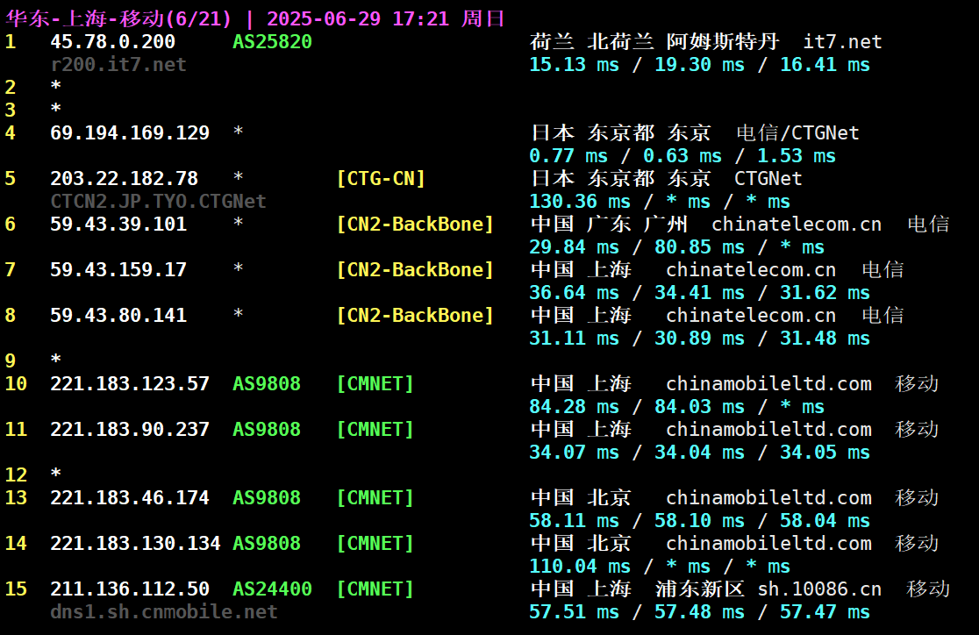Click hop number 9
979x635 pixels.
click(11, 360)
